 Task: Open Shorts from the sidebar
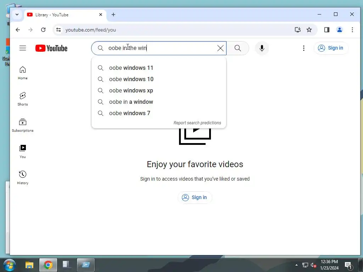point(23,99)
